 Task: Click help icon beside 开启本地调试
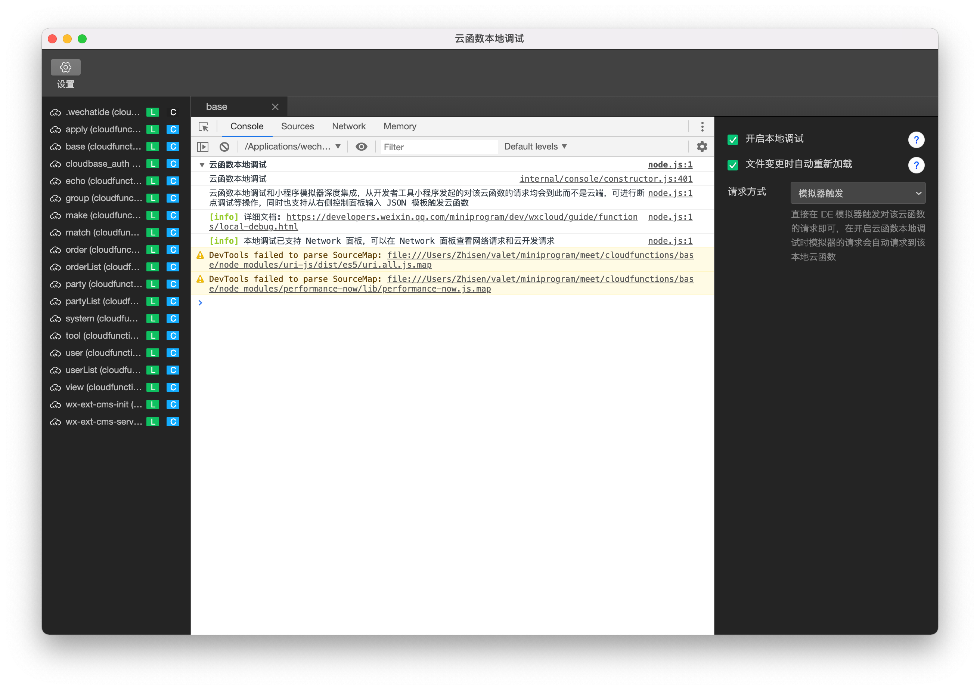(x=916, y=140)
